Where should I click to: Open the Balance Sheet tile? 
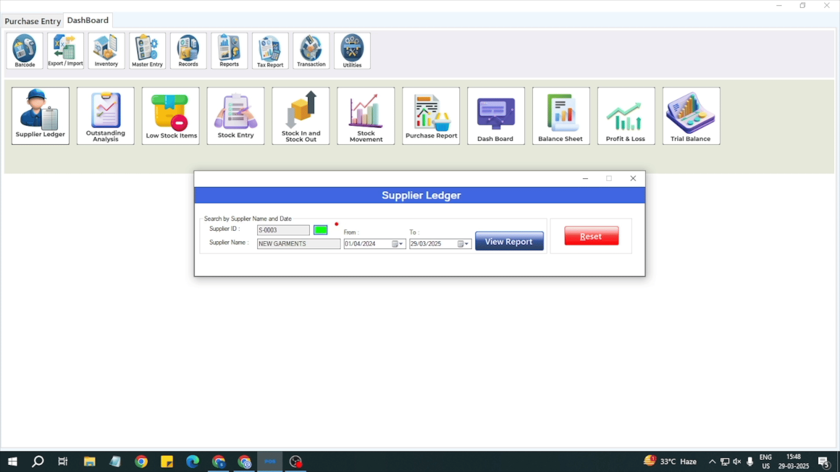(x=560, y=116)
